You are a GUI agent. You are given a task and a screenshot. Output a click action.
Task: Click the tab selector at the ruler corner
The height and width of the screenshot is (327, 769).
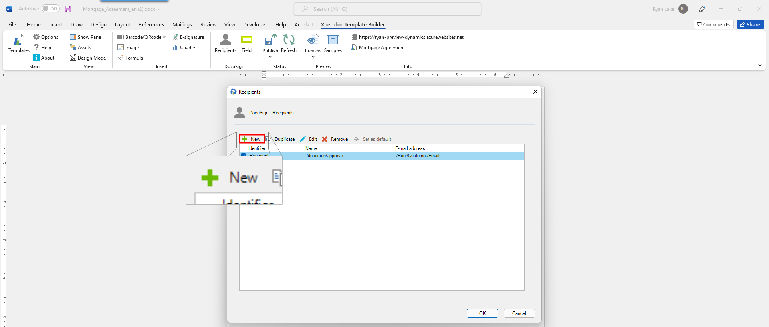pos(4,75)
